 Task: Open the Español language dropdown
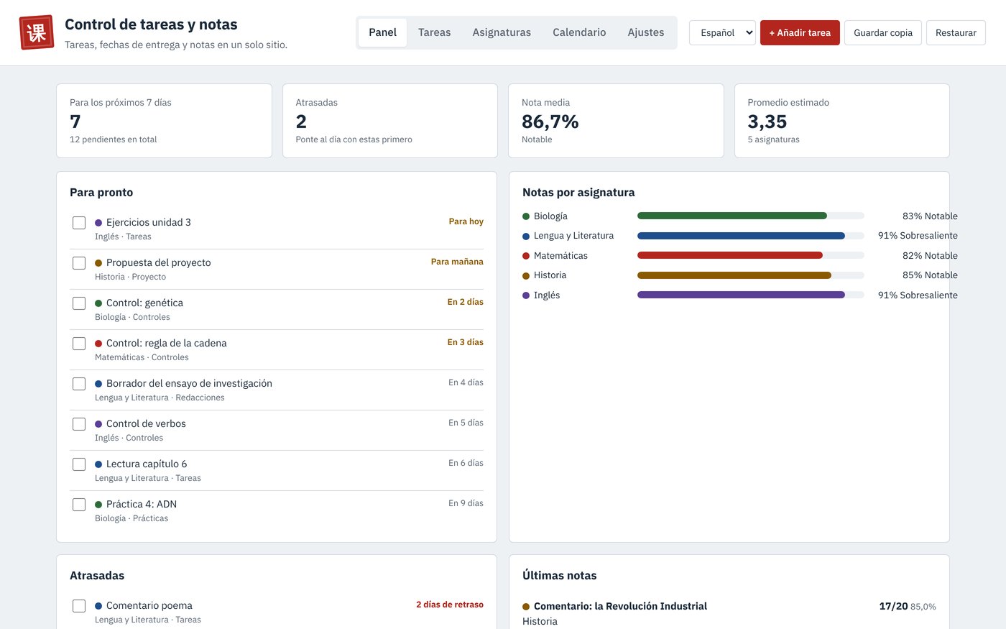pos(722,32)
